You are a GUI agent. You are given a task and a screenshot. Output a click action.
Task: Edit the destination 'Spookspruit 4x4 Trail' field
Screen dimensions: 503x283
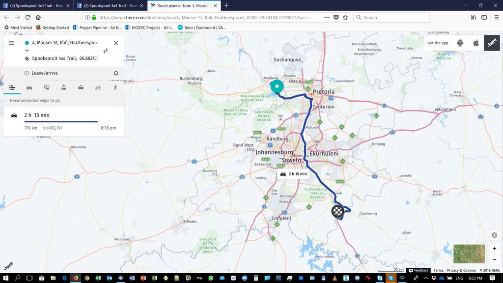65,58
